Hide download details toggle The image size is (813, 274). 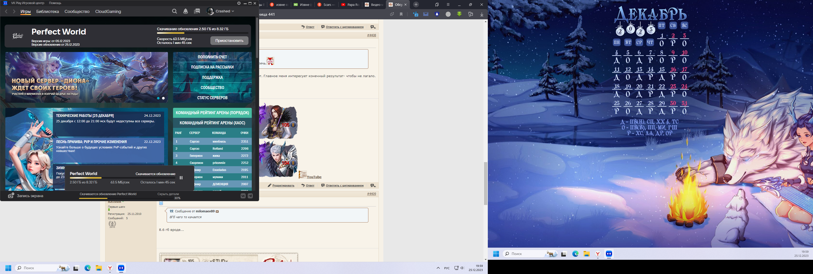pyautogui.click(x=168, y=194)
